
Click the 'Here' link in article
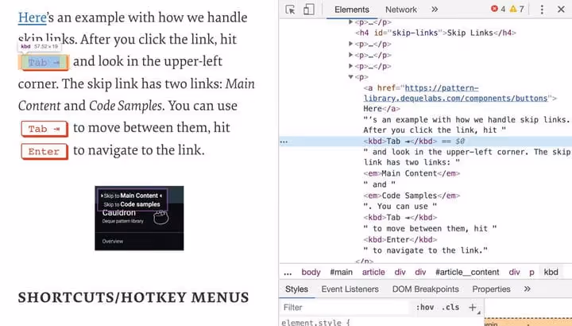coord(32,17)
